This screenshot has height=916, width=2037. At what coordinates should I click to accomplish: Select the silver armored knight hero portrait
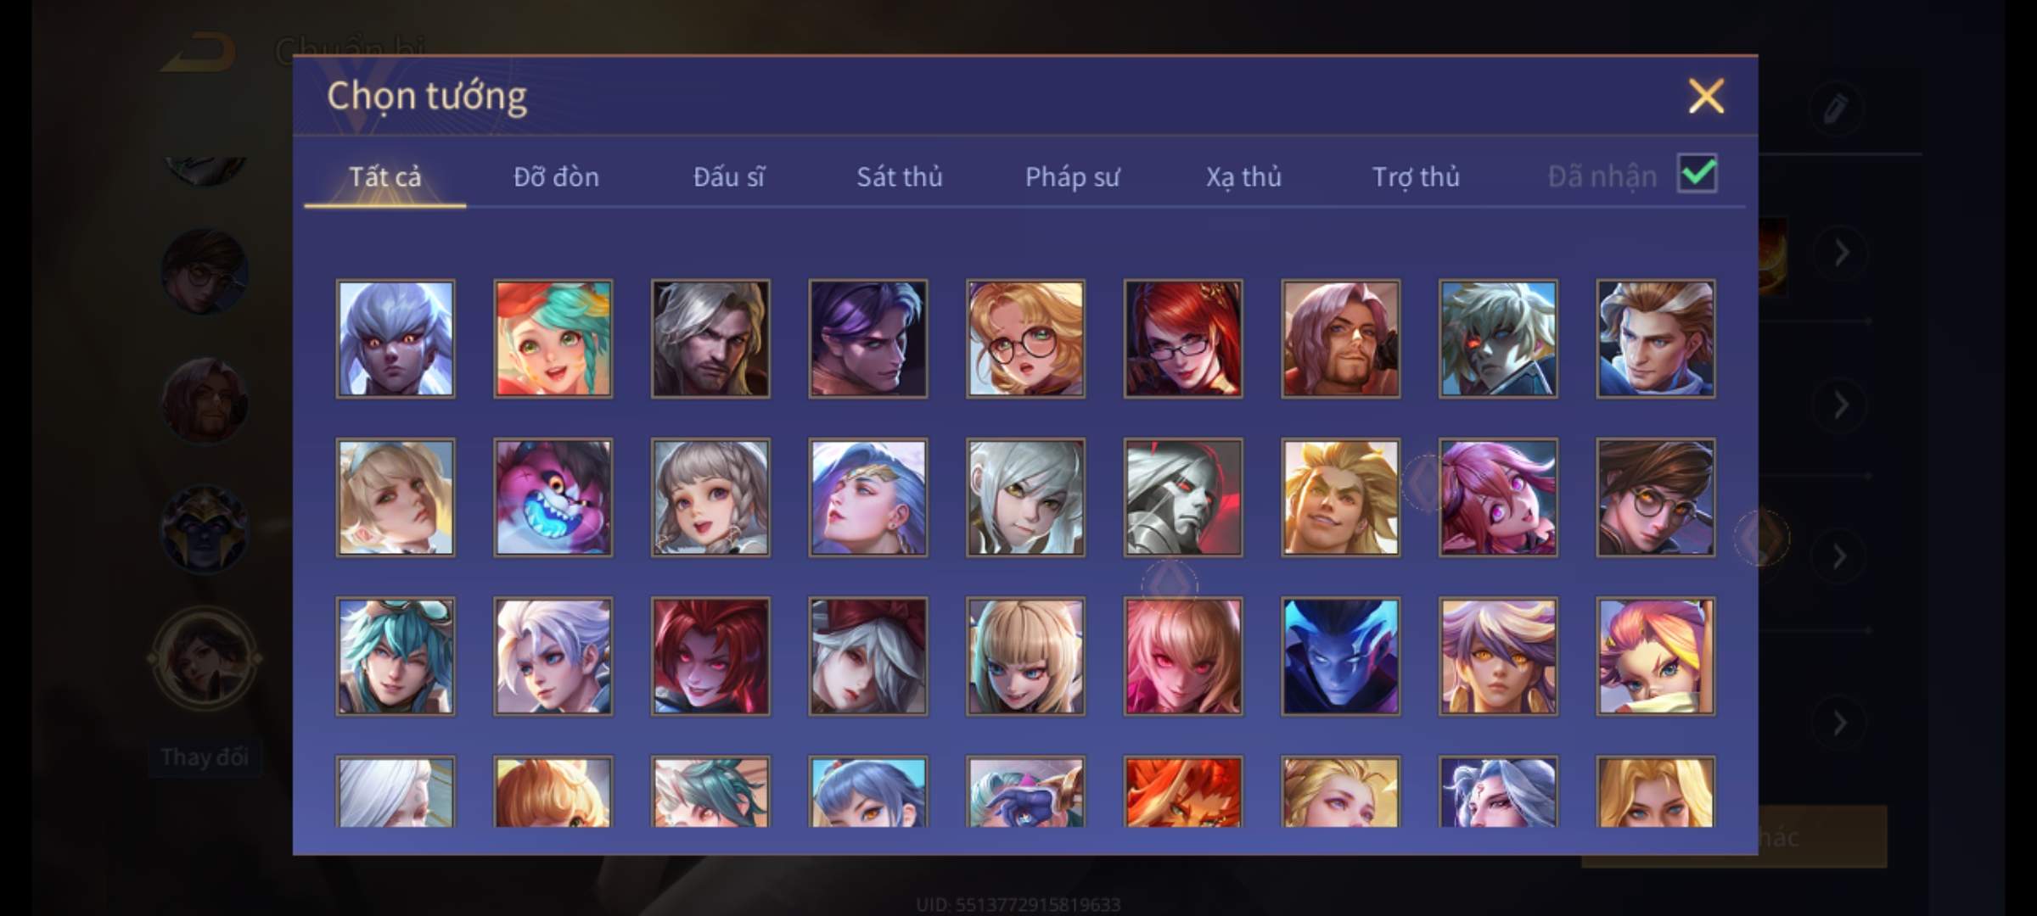(1183, 497)
